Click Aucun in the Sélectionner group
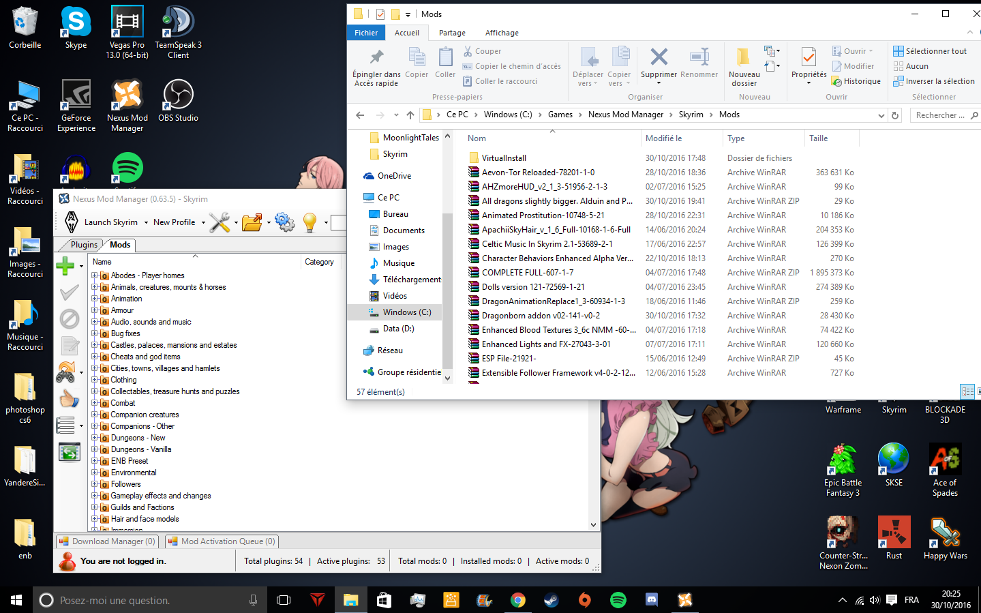The image size is (981, 613). [x=911, y=66]
